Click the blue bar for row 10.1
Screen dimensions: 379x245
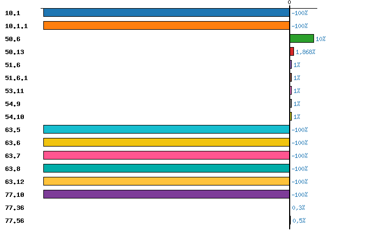click(x=166, y=12)
